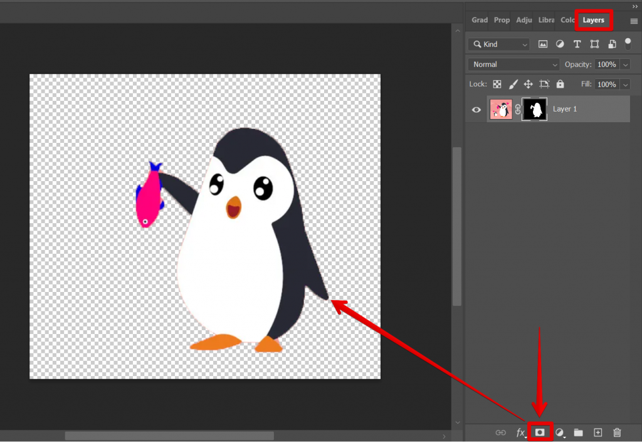This screenshot has height=443, width=642.
Task: Filter for pixel layers icon
Action: (x=542, y=44)
